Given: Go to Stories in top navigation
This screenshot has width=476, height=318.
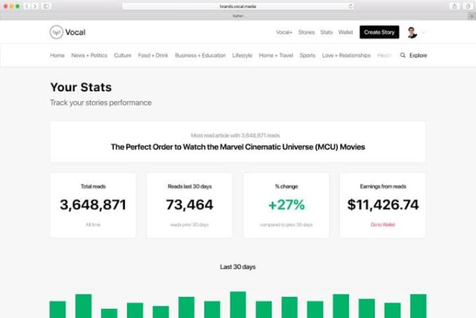Looking at the screenshot, I should [x=306, y=32].
